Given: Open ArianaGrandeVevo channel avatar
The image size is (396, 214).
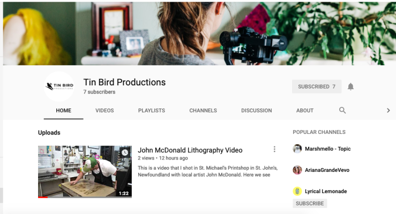Looking at the screenshot, I should click(297, 170).
